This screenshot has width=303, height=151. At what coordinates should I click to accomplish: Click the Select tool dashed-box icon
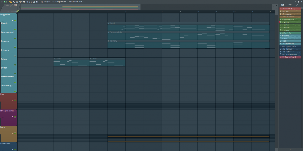click(30, 2)
